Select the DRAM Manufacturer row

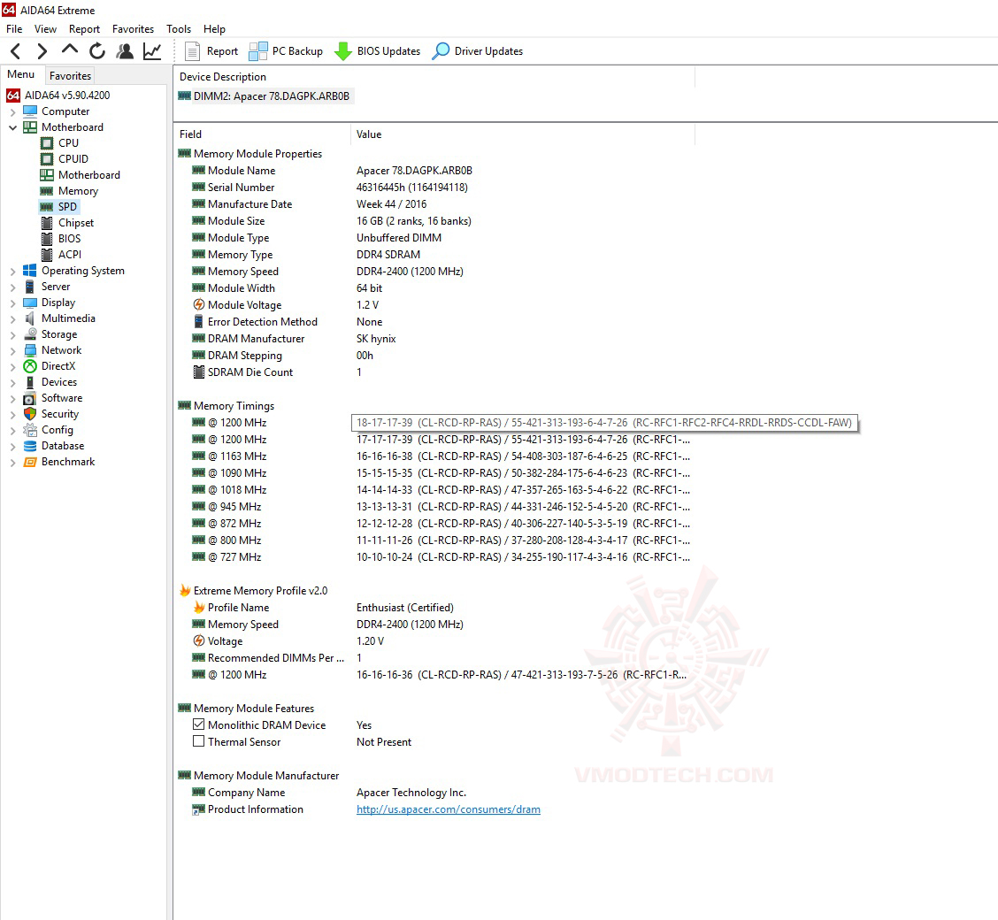[433, 339]
